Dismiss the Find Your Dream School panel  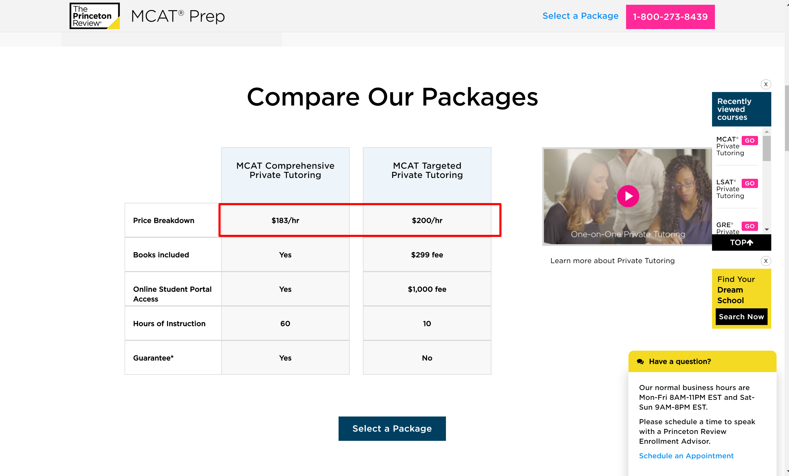tap(766, 261)
